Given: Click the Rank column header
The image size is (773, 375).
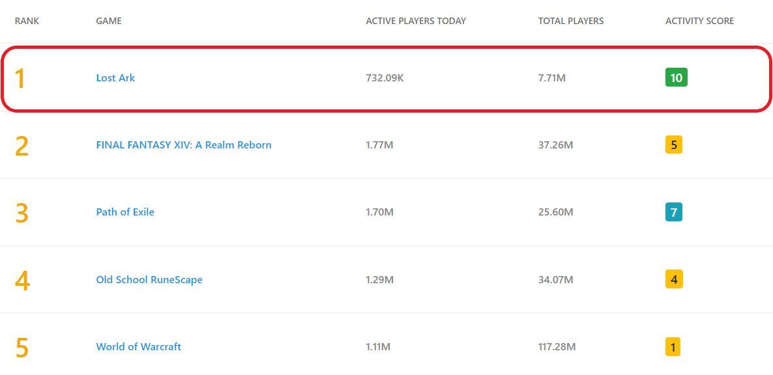Looking at the screenshot, I should (x=27, y=21).
